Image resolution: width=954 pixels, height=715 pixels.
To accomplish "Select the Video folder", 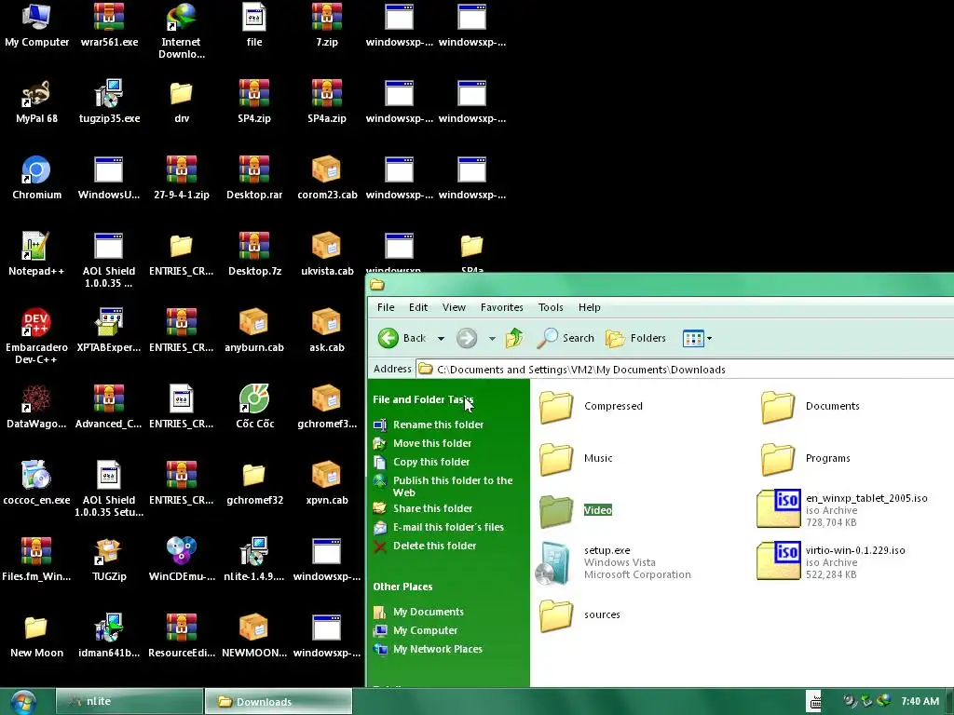I will [x=576, y=510].
